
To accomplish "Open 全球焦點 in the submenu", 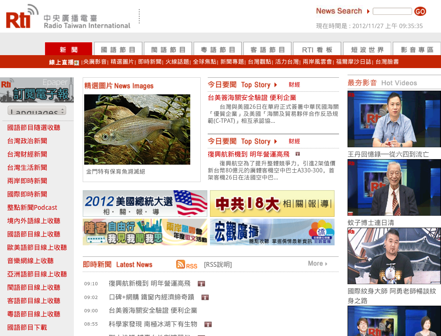I will [205, 62].
